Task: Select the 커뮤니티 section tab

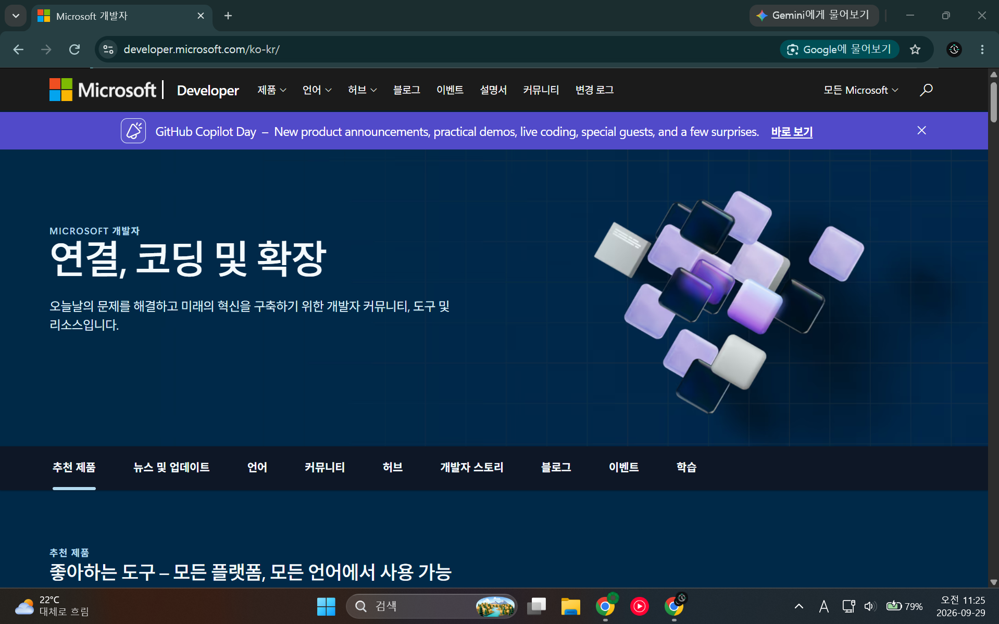Action: pyautogui.click(x=324, y=467)
